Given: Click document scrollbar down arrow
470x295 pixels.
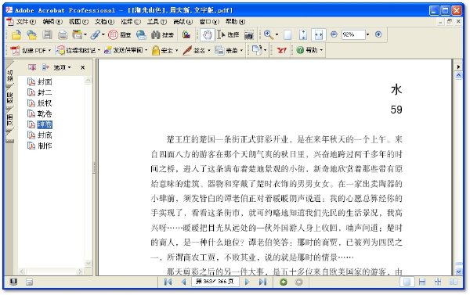Looking at the screenshot, I should coord(458,272).
